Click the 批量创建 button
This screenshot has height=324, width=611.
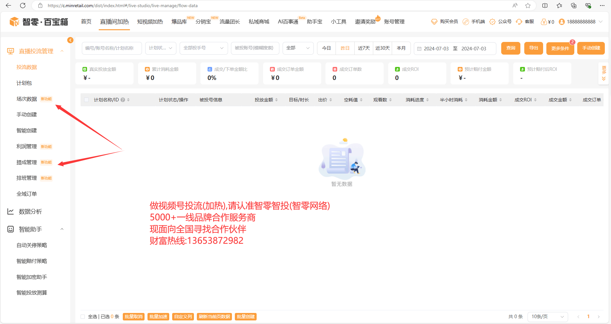pos(246,317)
